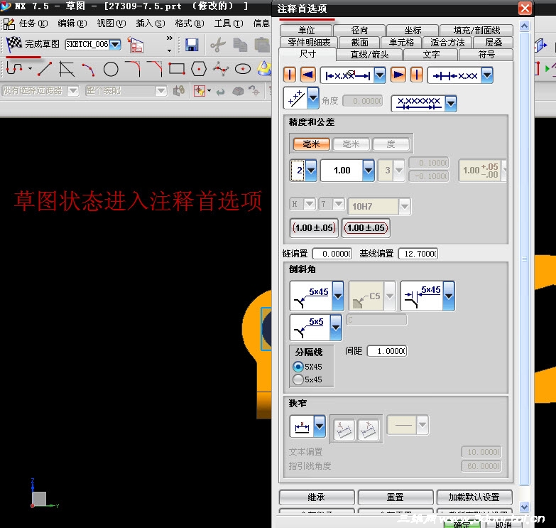Select the Chamfer sketch tool
The image size is (556, 528).
click(155, 69)
